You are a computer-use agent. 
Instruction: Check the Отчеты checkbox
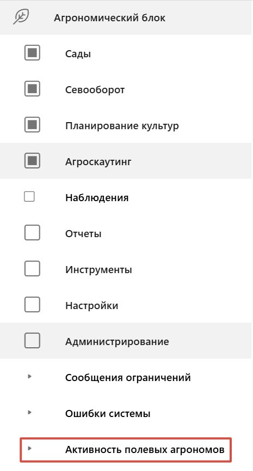point(32,233)
